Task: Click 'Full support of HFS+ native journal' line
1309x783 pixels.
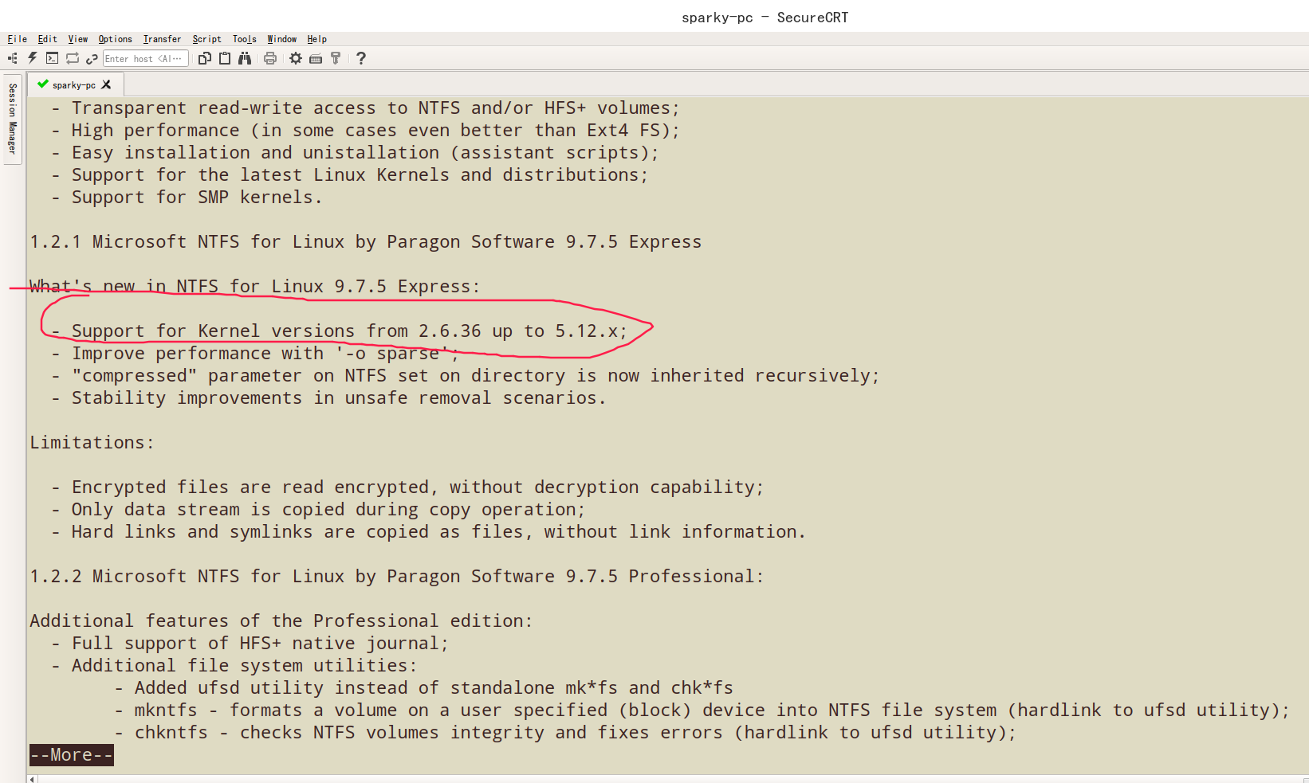Action: (250, 644)
